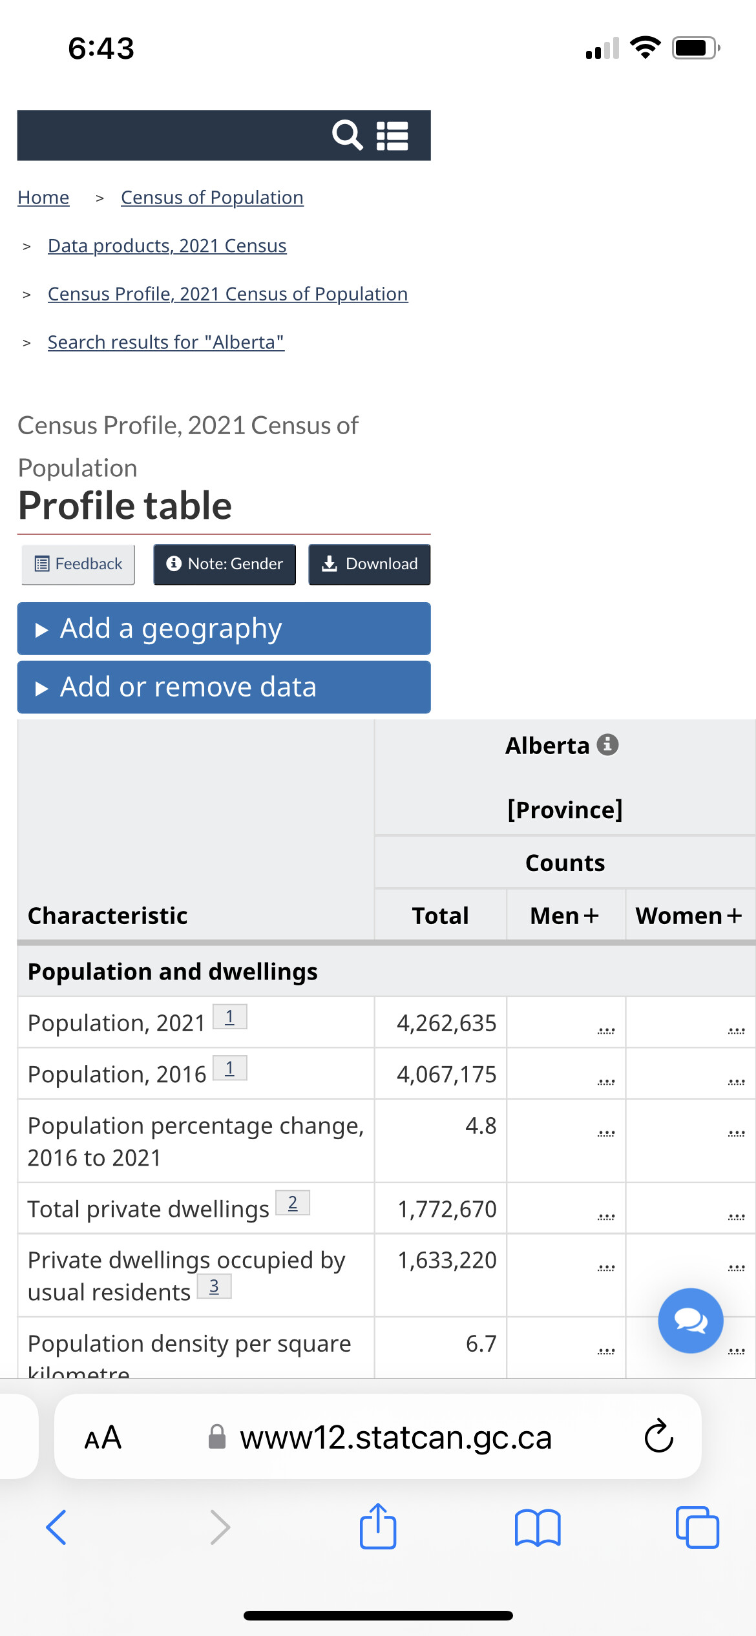The width and height of the screenshot is (756, 1636).
Task: Click the Feedback button
Action: 78,564
